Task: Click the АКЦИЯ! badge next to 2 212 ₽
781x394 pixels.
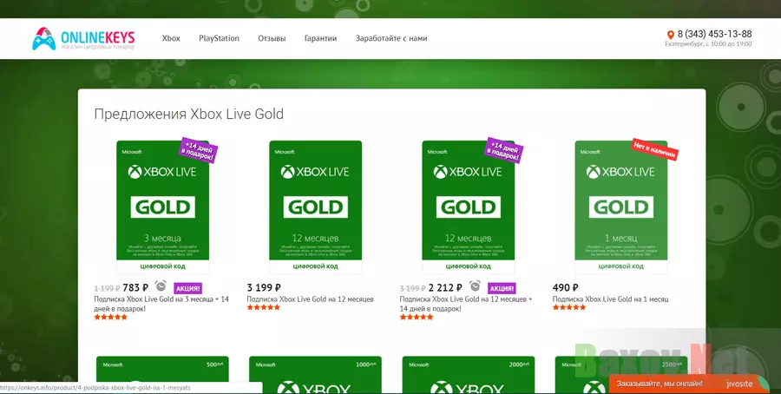Action: [502, 288]
